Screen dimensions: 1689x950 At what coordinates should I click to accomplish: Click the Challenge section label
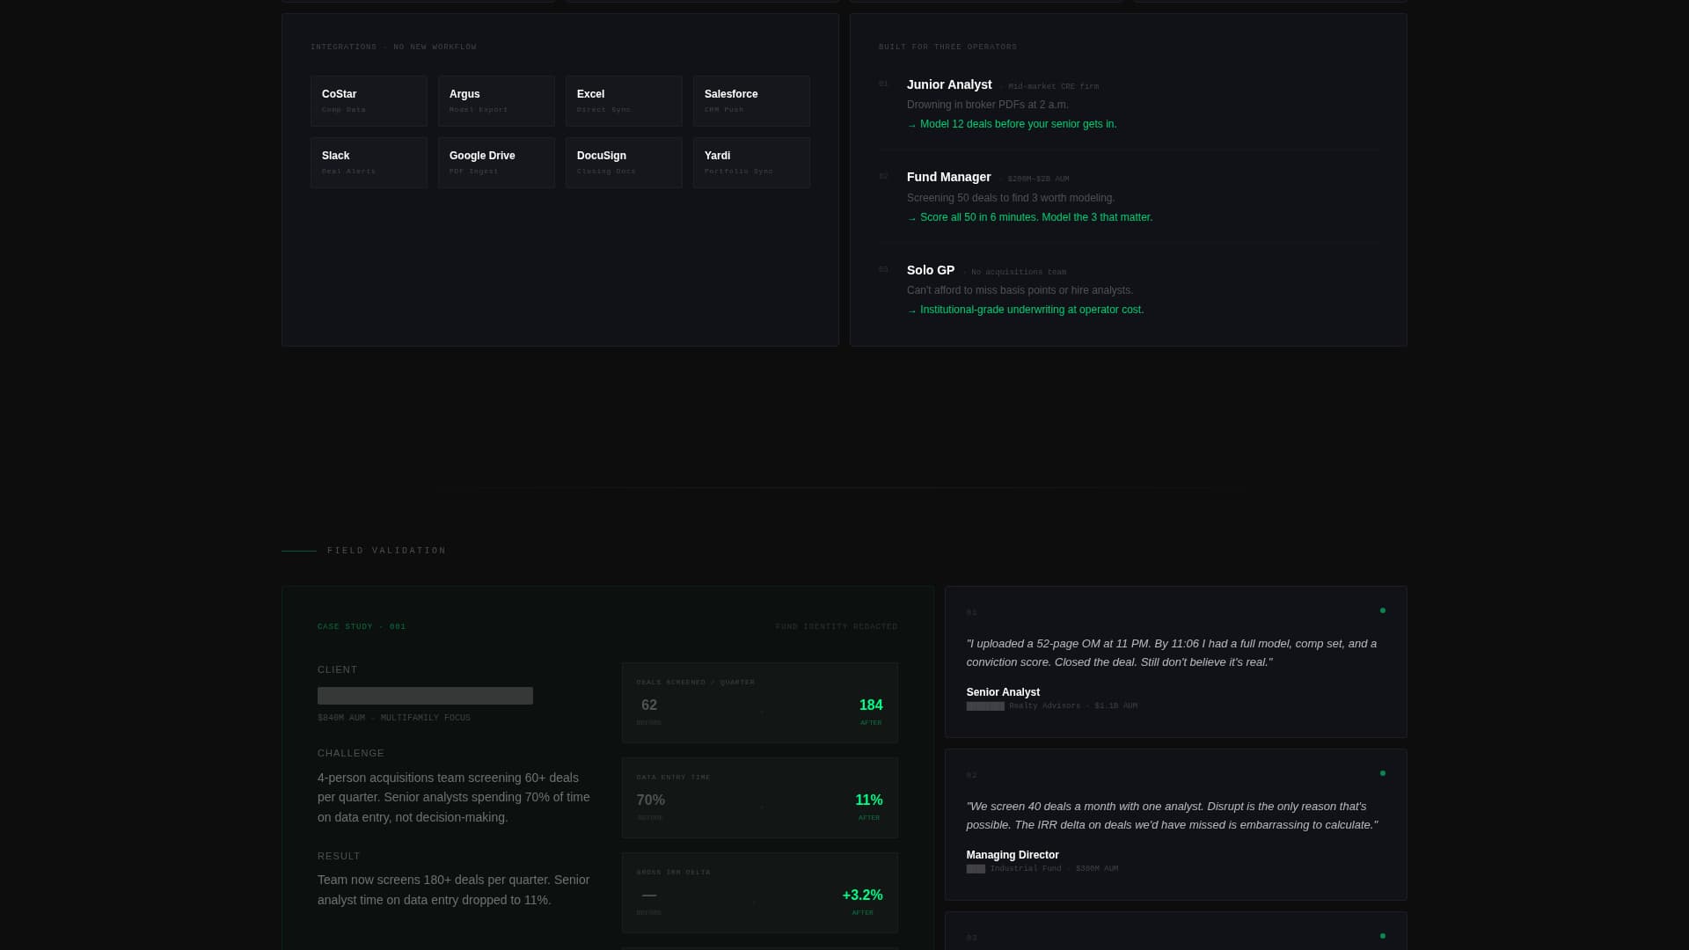click(351, 753)
